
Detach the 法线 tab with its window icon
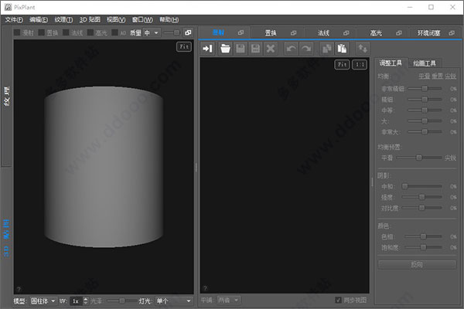[x=346, y=32]
